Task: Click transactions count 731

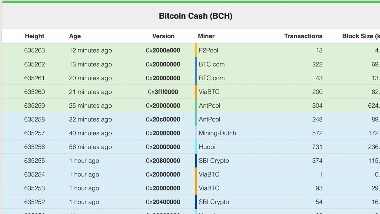Action: pyautogui.click(x=317, y=147)
